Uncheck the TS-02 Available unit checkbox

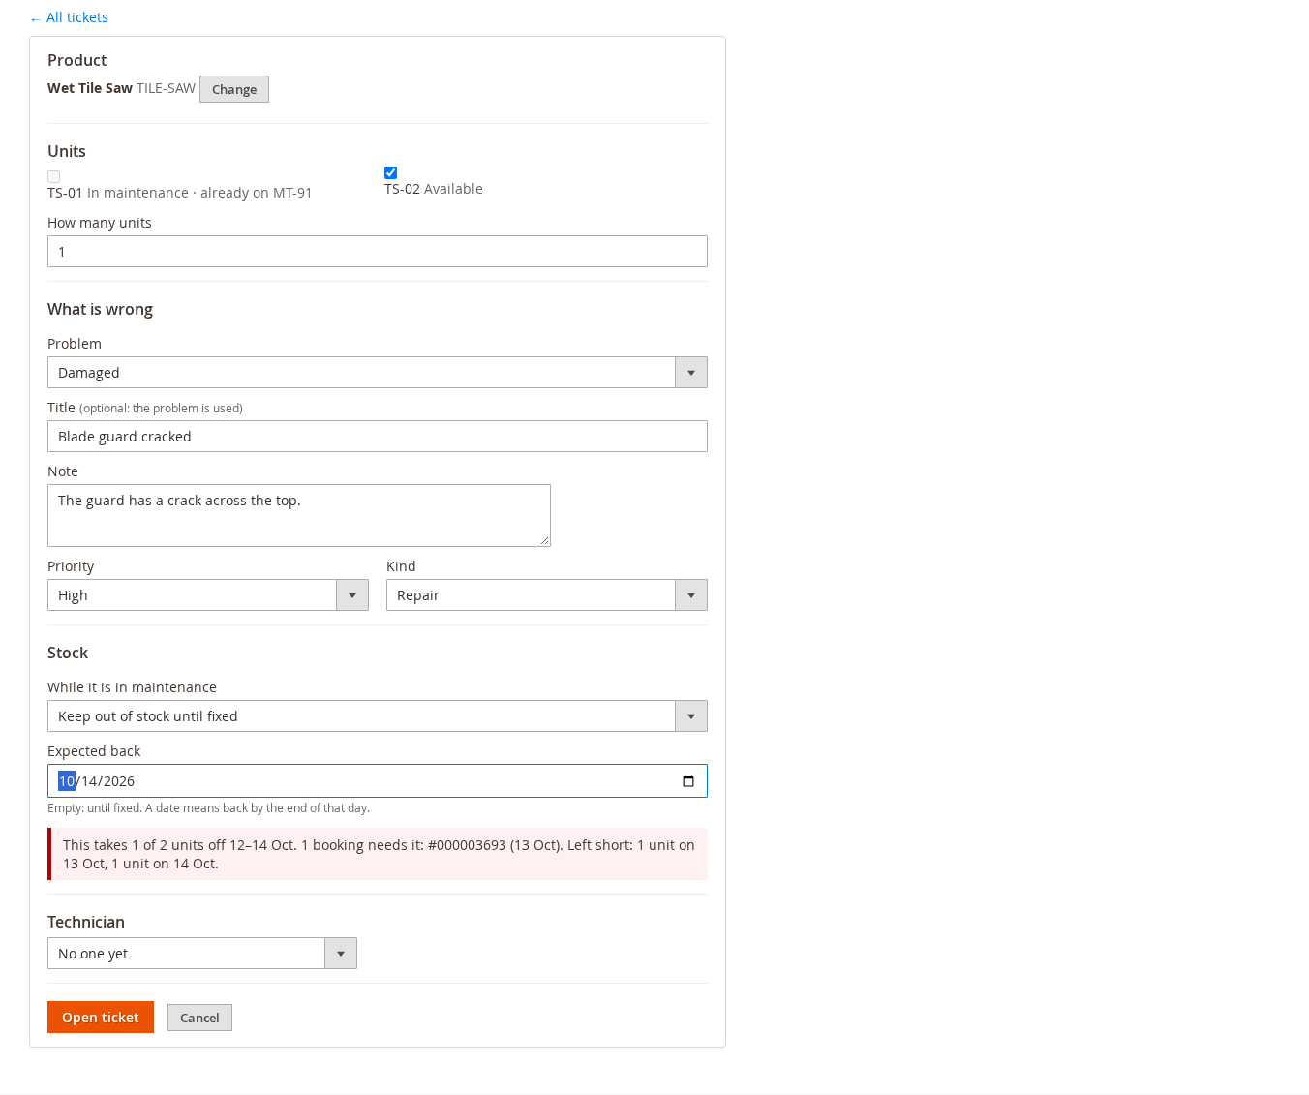391,173
